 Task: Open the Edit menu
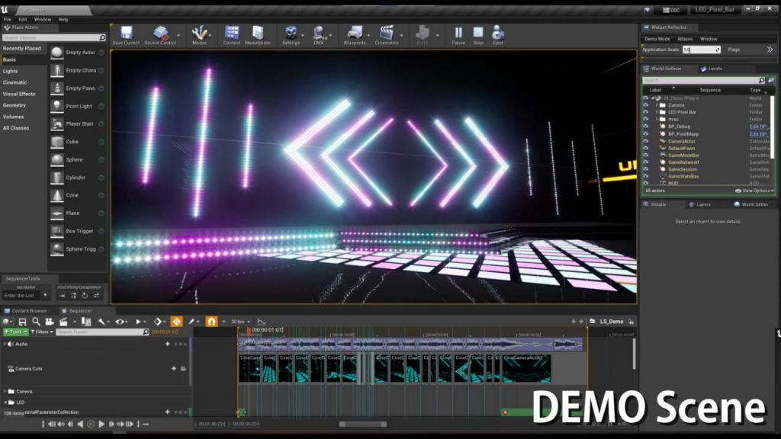pyautogui.click(x=23, y=19)
